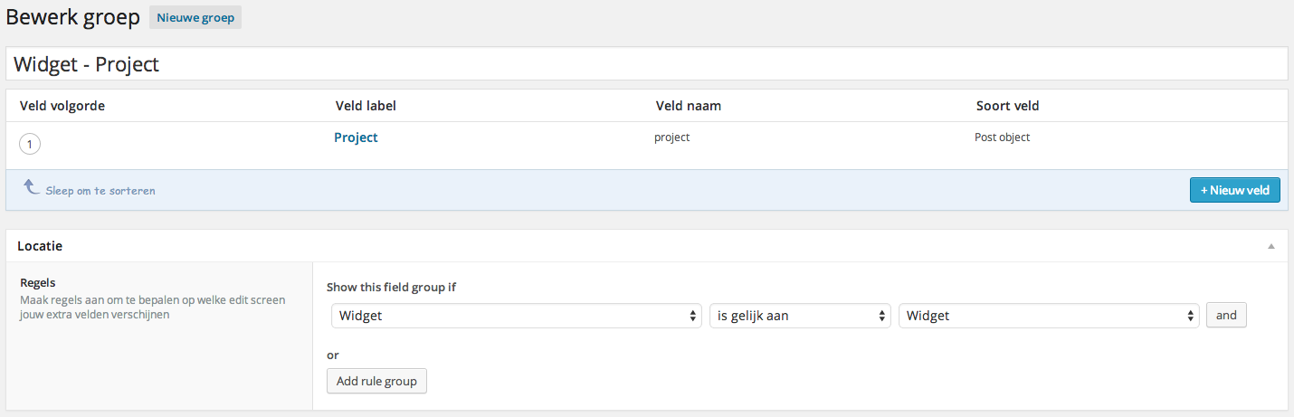Click the curved sort arrow icon
The width and height of the screenshot is (1294, 417).
coord(31,187)
